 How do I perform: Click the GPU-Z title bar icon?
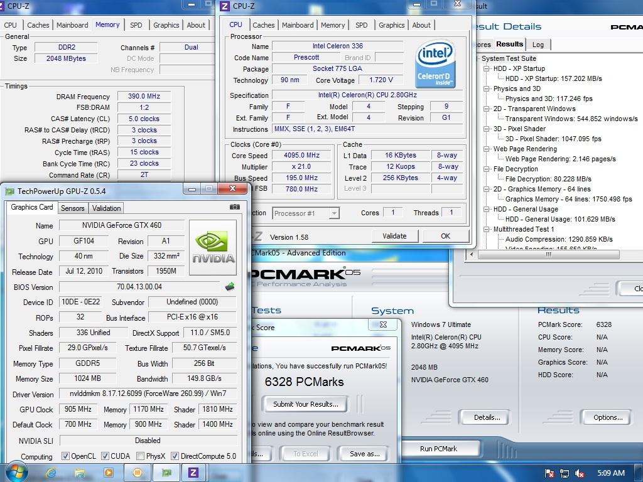tap(9, 191)
